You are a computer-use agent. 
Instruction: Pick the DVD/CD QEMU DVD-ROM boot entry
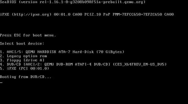[83, 64]
